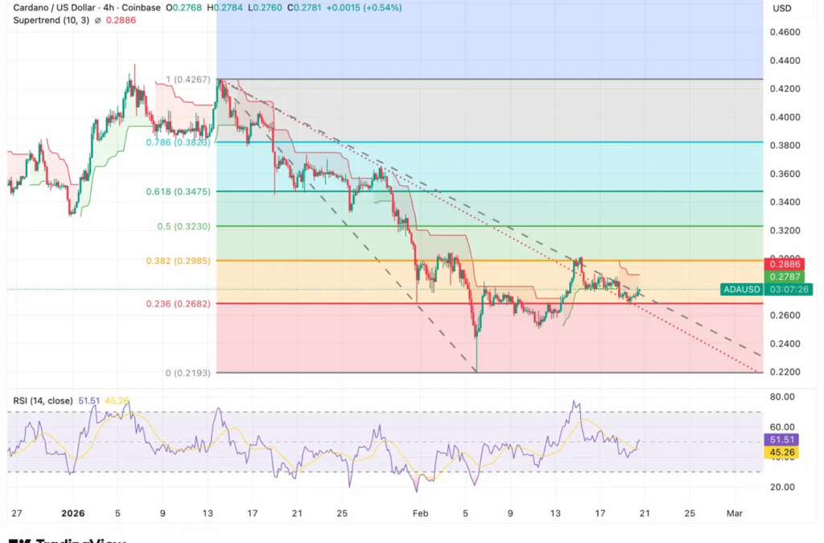Select the 0.5 (0.3230) Fibonacci level label

pos(183,227)
